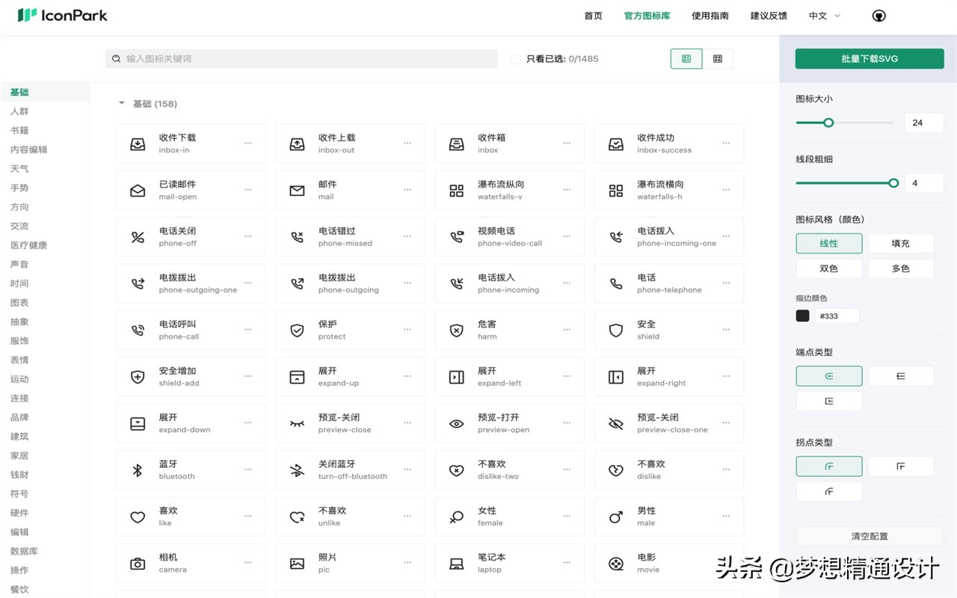Open the GitHub icon in header
This screenshot has width=957, height=598.
(x=879, y=16)
